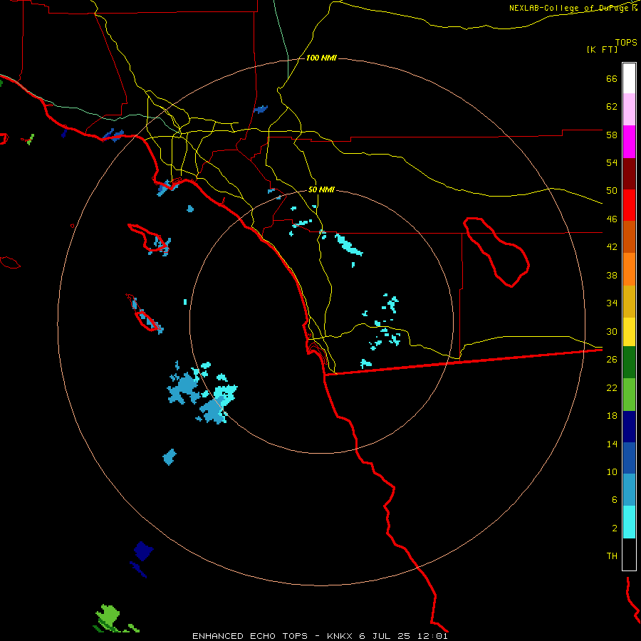
Task: Click the 26 legend value label
Action: [612, 360]
